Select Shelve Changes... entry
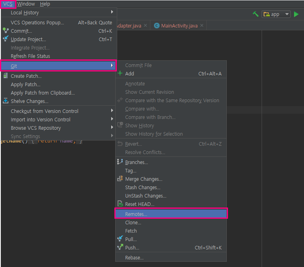The image size is (304, 267). click(59, 101)
